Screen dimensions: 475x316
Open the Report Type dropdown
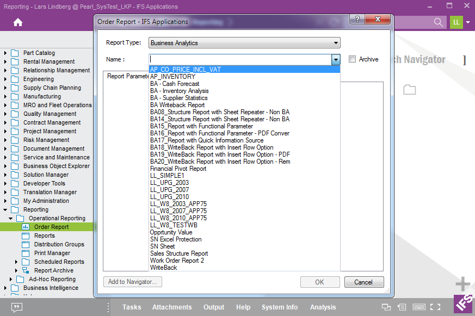click(x=244, y=43)
